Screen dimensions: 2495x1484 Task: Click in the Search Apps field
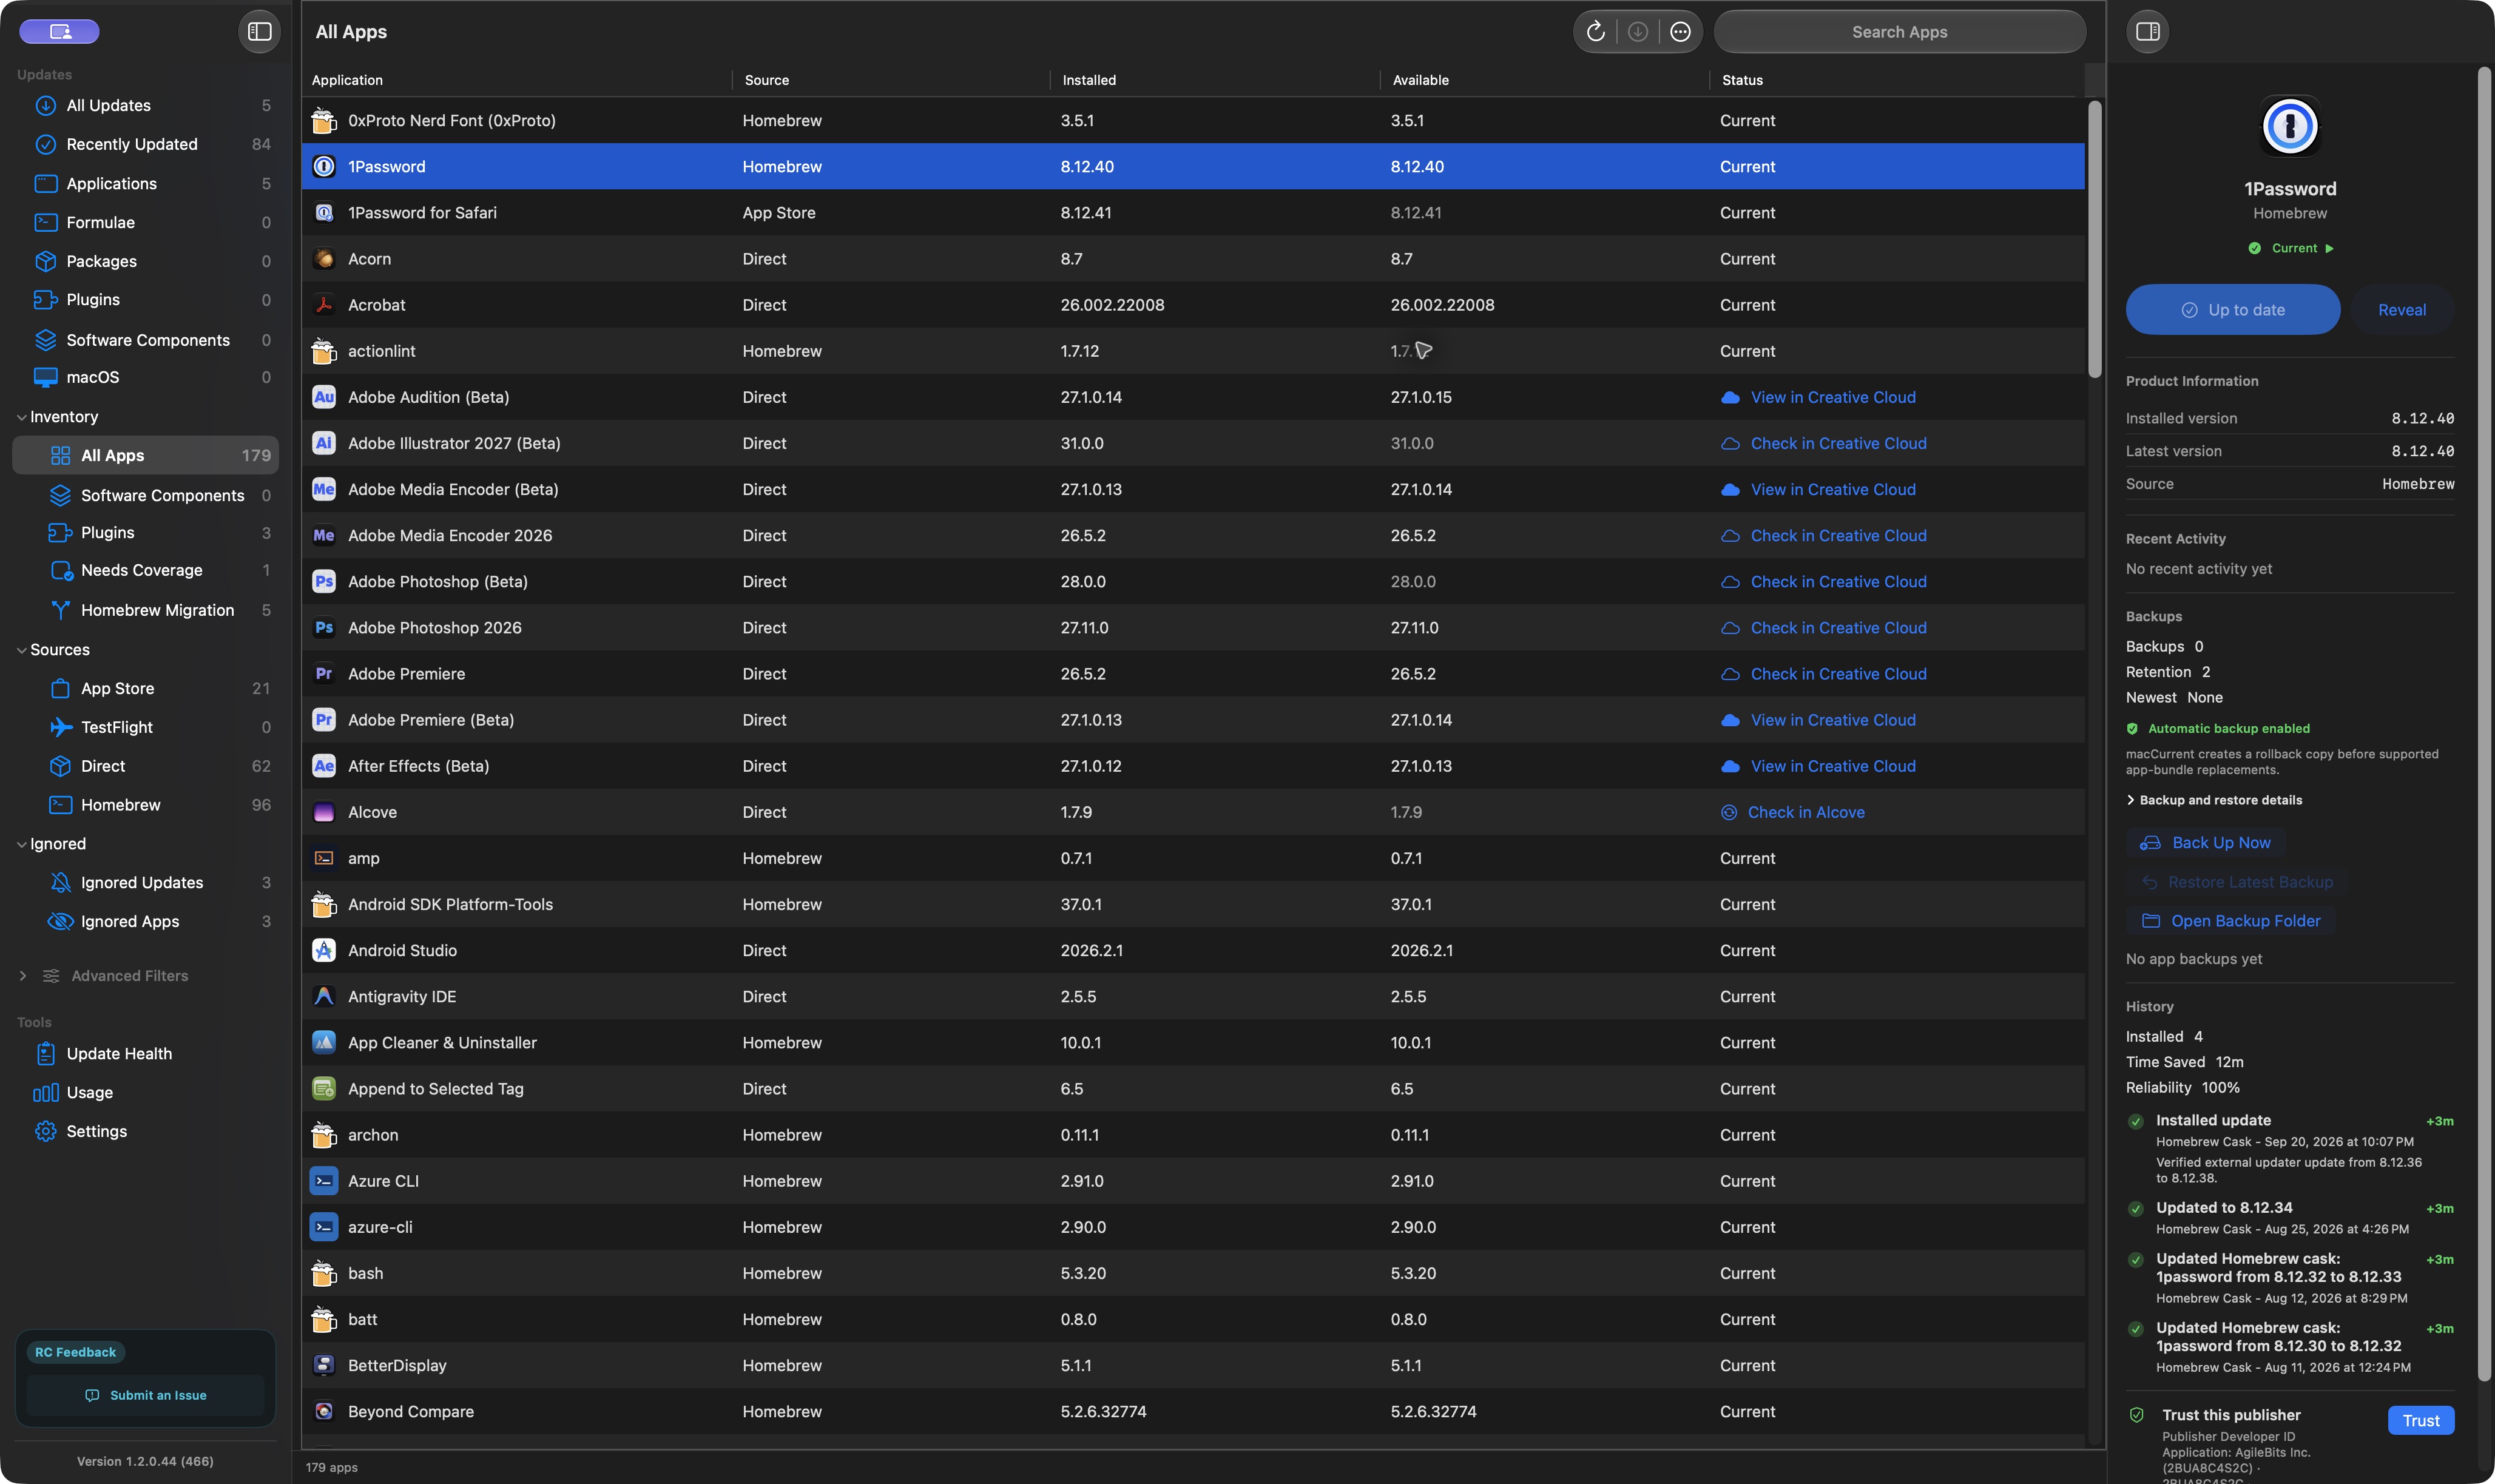coord(1899,32)
